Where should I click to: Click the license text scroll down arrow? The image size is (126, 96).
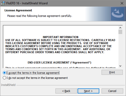[x=120, y=66]
